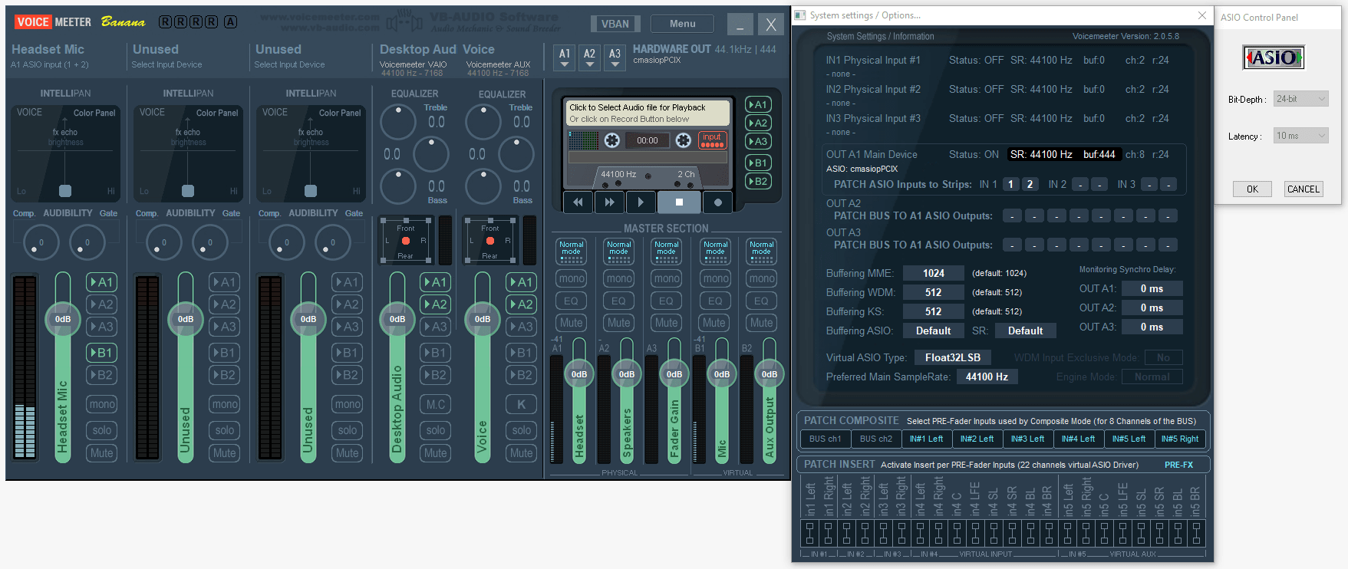Select BUS ch1 in Patch Composite
The image size is (1348, 569).
coord(825,439)
